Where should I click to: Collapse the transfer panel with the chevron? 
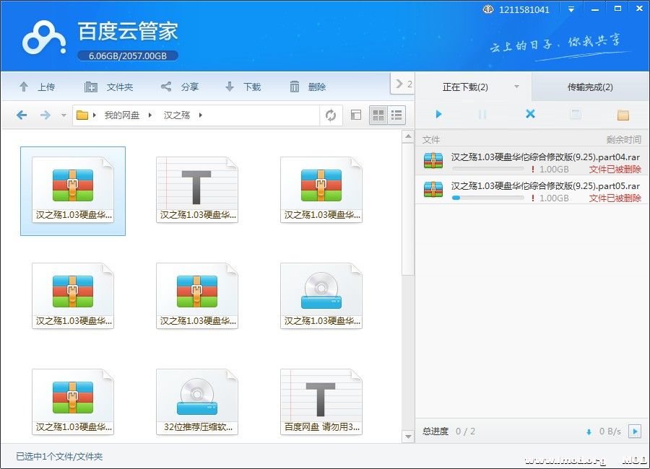(x=402, y=84)
